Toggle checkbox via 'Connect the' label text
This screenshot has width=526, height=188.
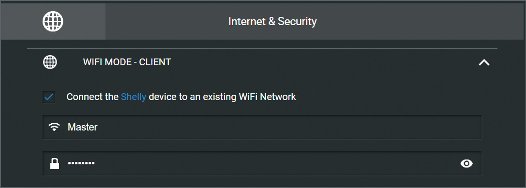tap(92, 97)
